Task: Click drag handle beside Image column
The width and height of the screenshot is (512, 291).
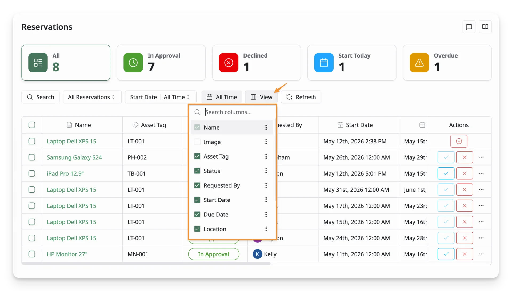Action: coord(266,142)
